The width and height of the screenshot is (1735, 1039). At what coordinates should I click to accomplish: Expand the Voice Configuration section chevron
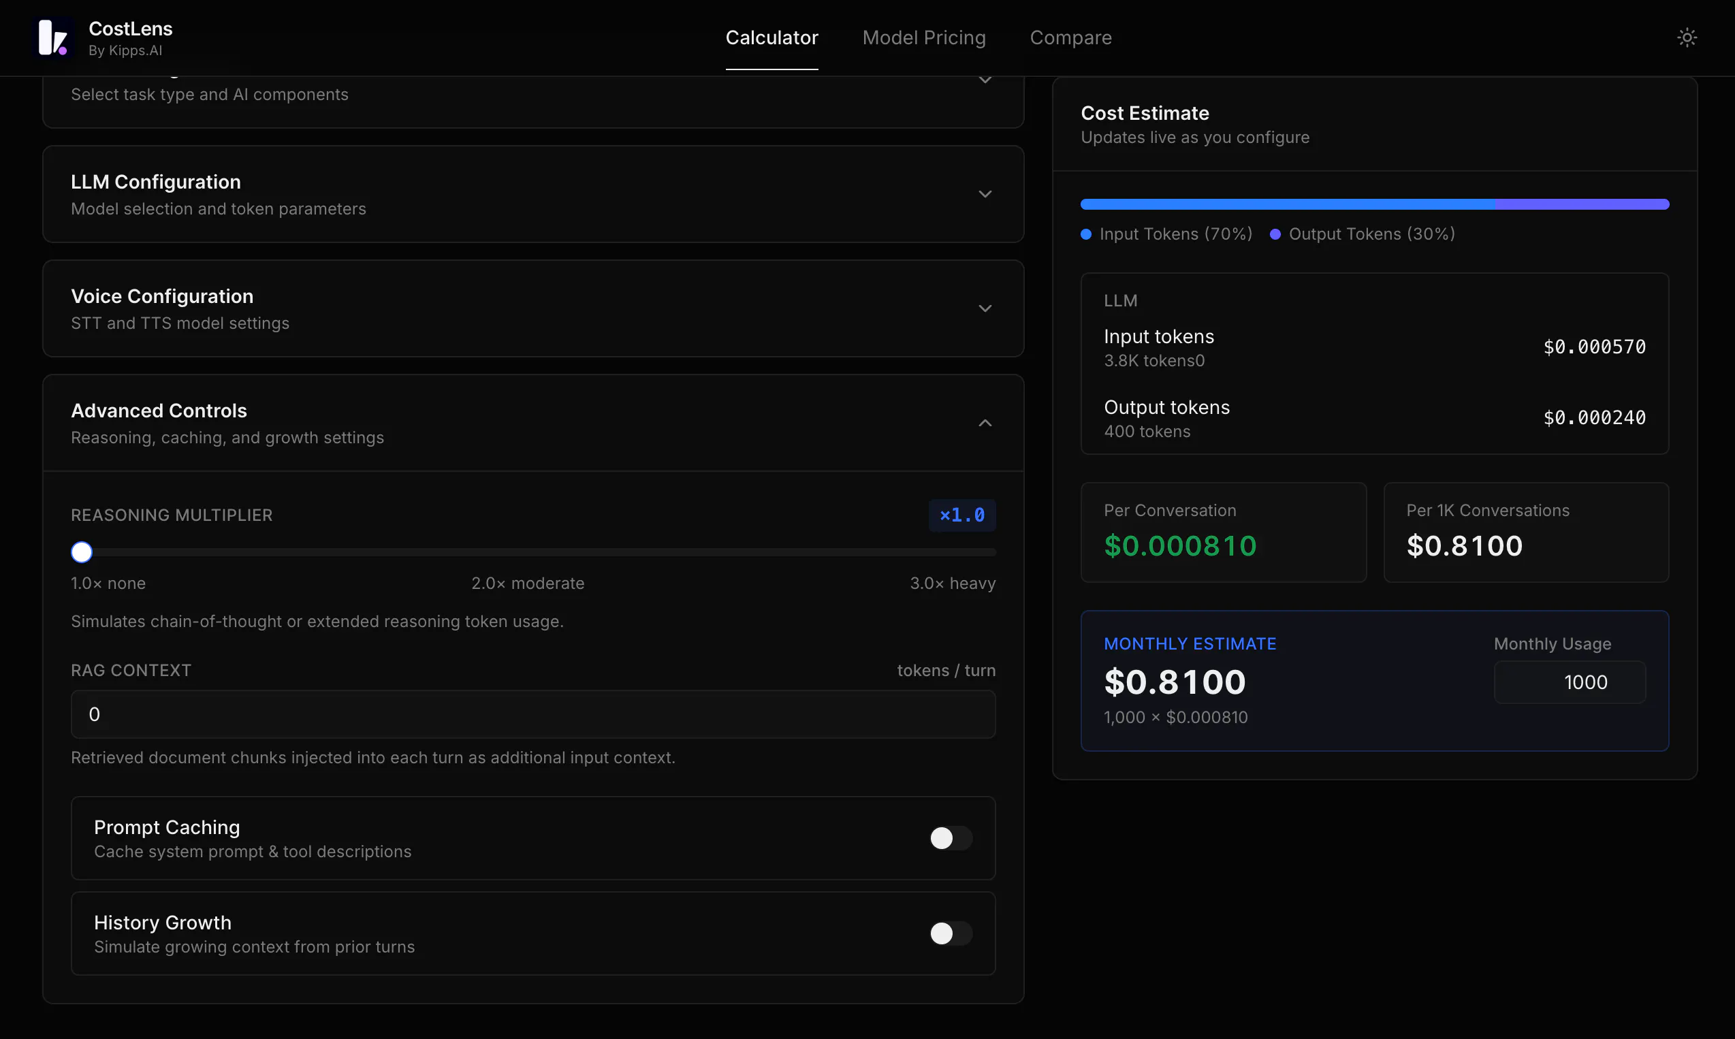pos(985,308)
